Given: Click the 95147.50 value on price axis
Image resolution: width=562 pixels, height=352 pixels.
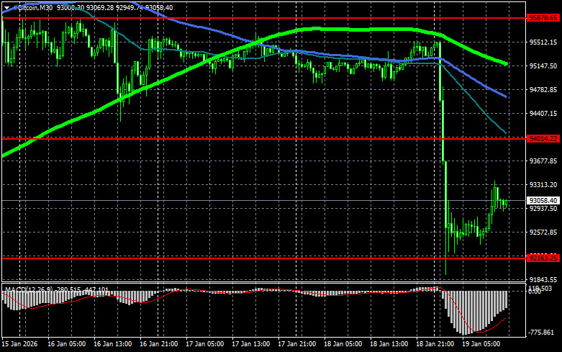Looking at the screenshot, I should pos(543,66).
